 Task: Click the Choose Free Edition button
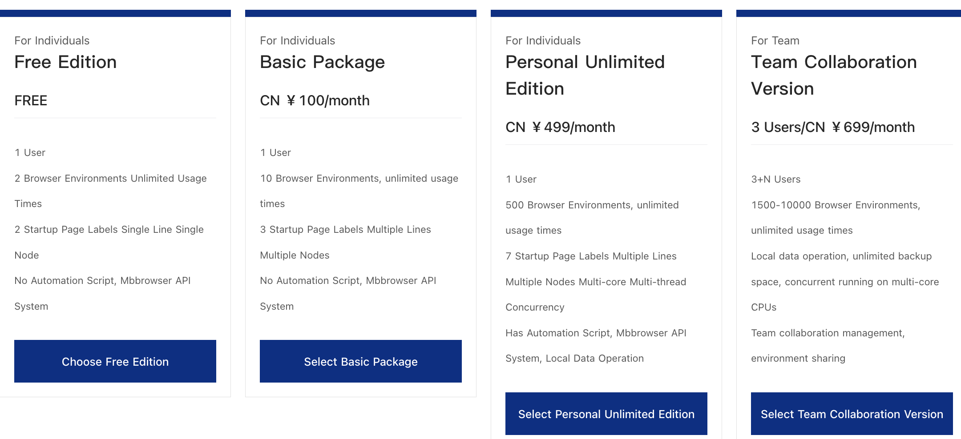[115, 361]
